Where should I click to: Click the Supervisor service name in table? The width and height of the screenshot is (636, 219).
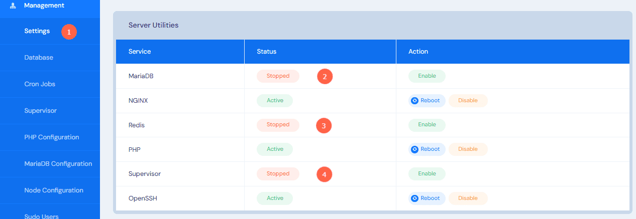[x=145, y=173]
